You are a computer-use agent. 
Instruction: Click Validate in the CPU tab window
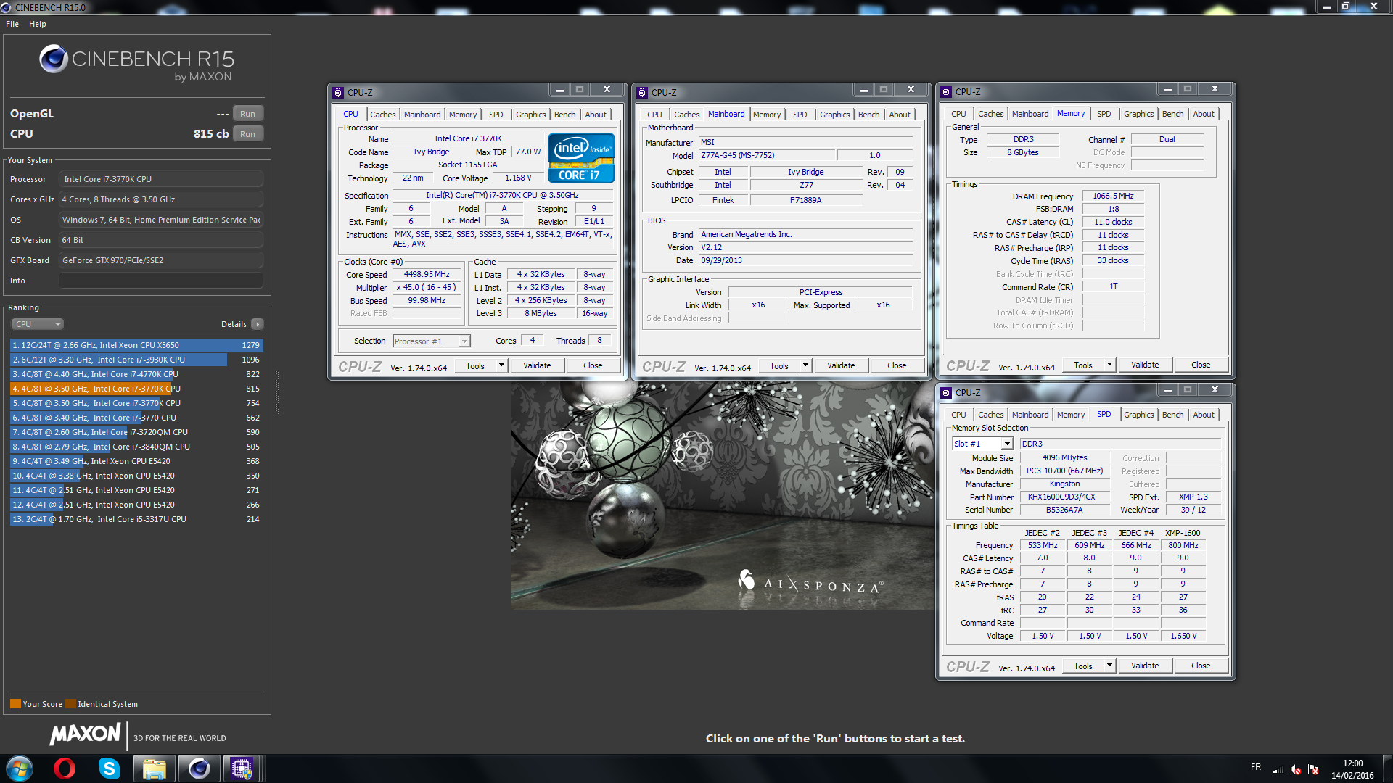point(537,365)
